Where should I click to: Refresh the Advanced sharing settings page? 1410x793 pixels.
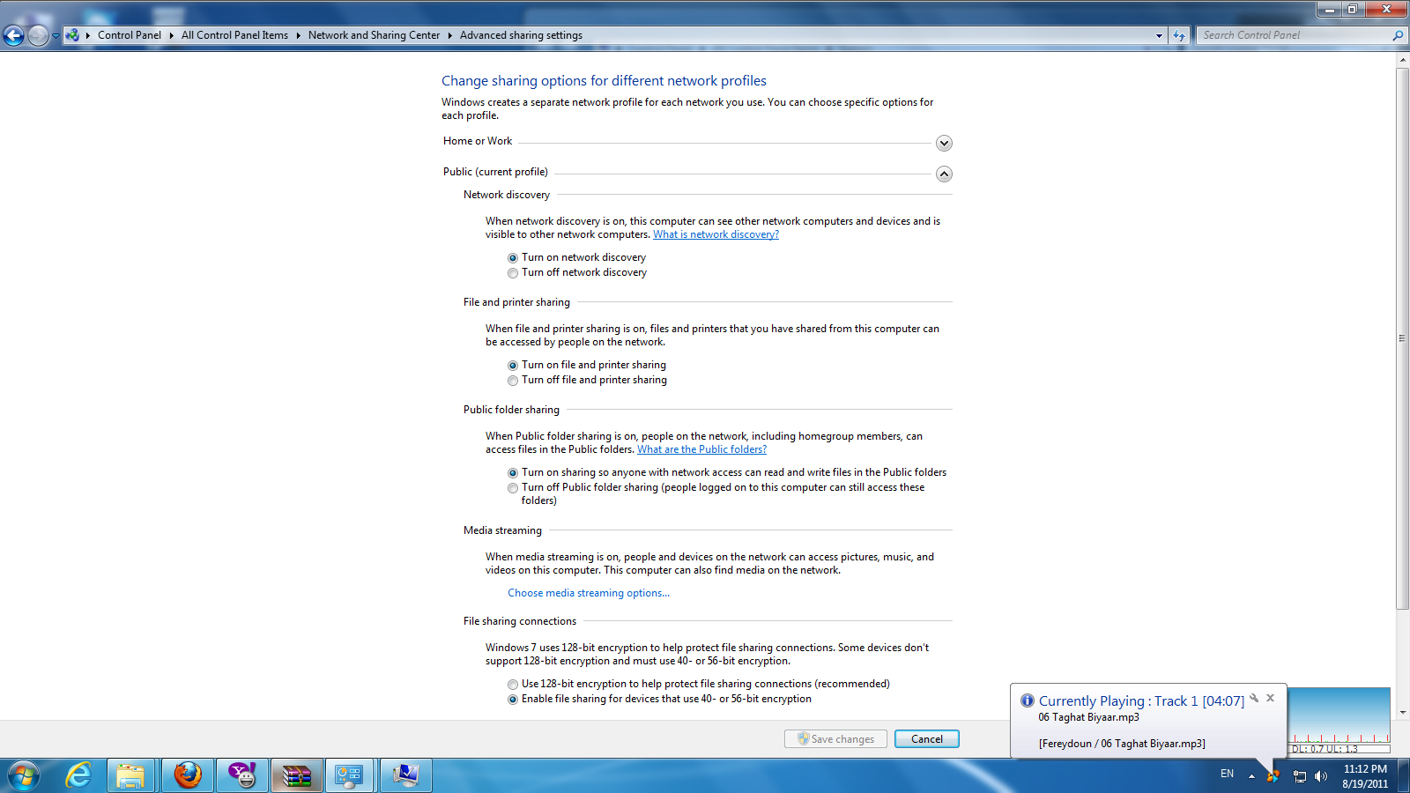1179,35
